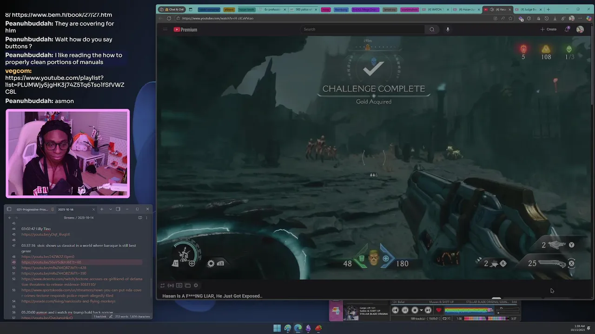Toggle the heart favorite in music player
The image size is (595, 334).
tap(438, 310)
